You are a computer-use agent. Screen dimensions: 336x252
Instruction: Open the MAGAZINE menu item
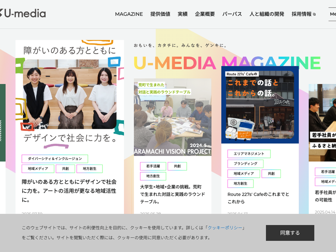(x=129, y=14)
